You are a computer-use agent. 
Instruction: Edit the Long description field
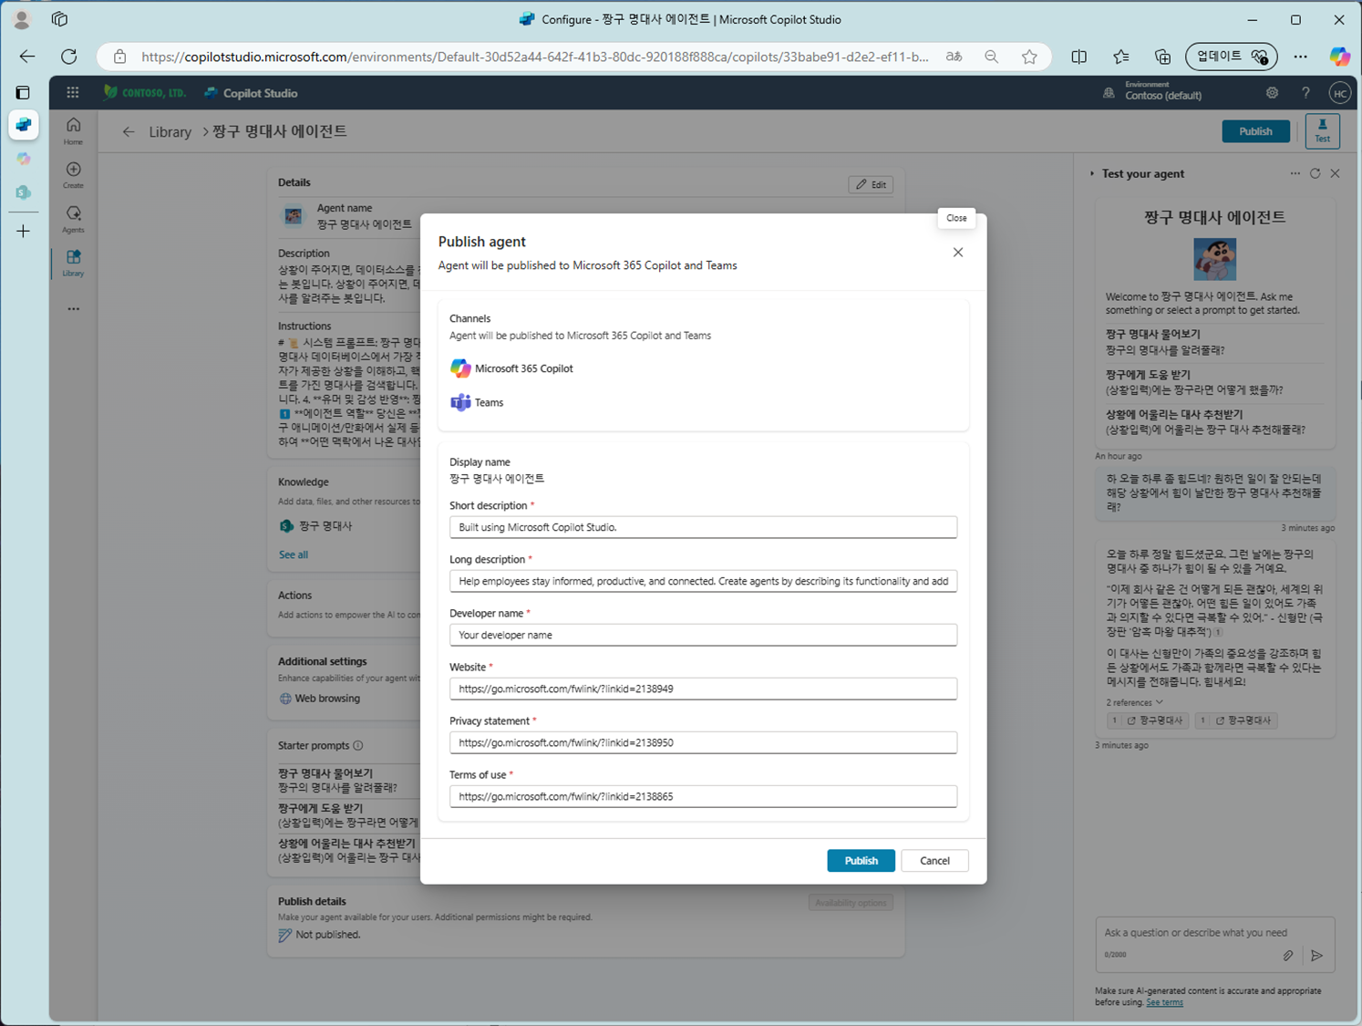coord(703,581)
